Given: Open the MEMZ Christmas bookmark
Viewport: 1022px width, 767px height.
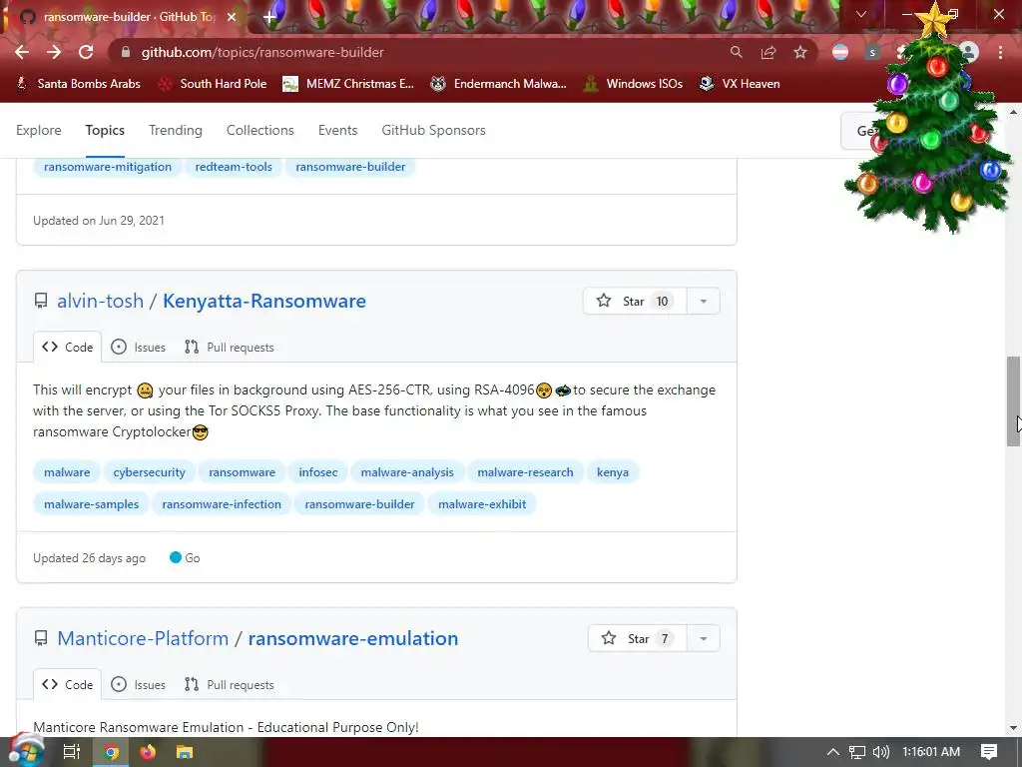Looking at the screenshot, I should coord(348,84).
